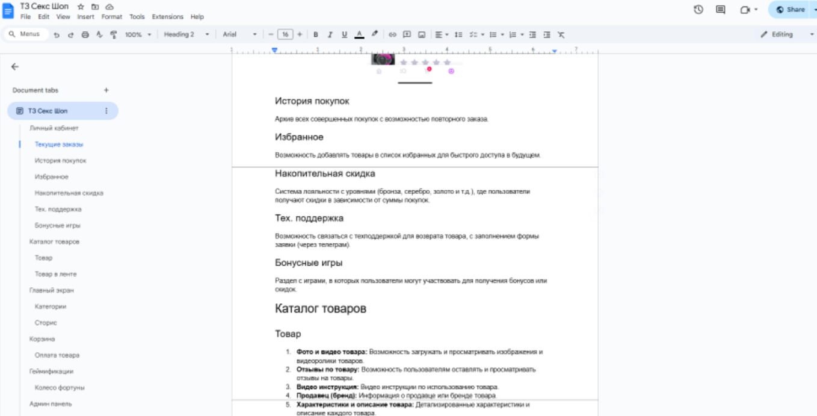The image size is (817, 416).
Task: Open the File menu
Action: 25,17
